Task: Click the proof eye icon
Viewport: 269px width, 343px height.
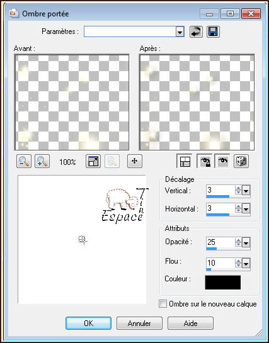Action: coord(222,162)
